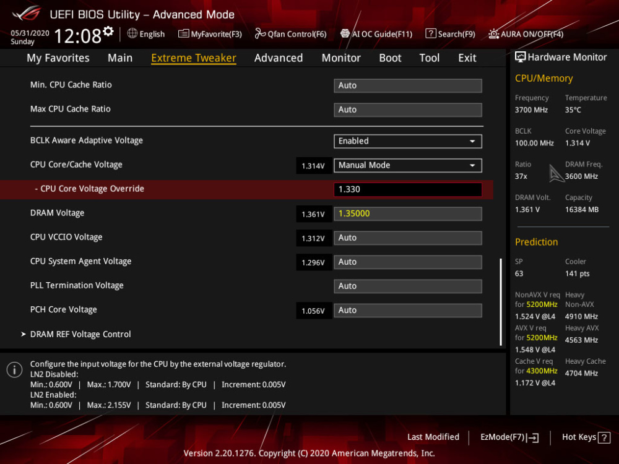Screen dimensions: 619x464
Task: Select PLL Termination Voltage label
Action: coord(77,285)
